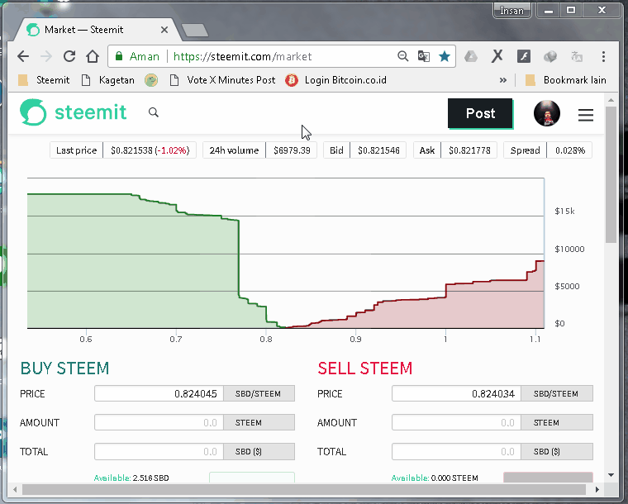
Task: Open Steemit search magnifier
Action: click(154, 112)
